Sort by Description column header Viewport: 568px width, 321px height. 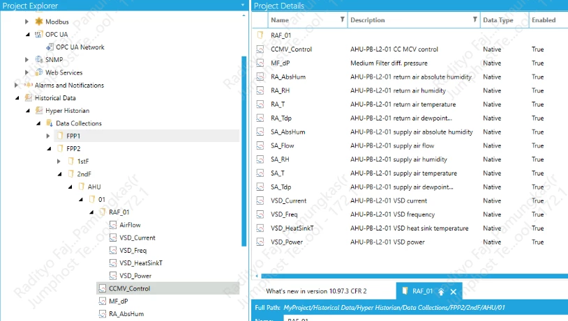[367, 20]
